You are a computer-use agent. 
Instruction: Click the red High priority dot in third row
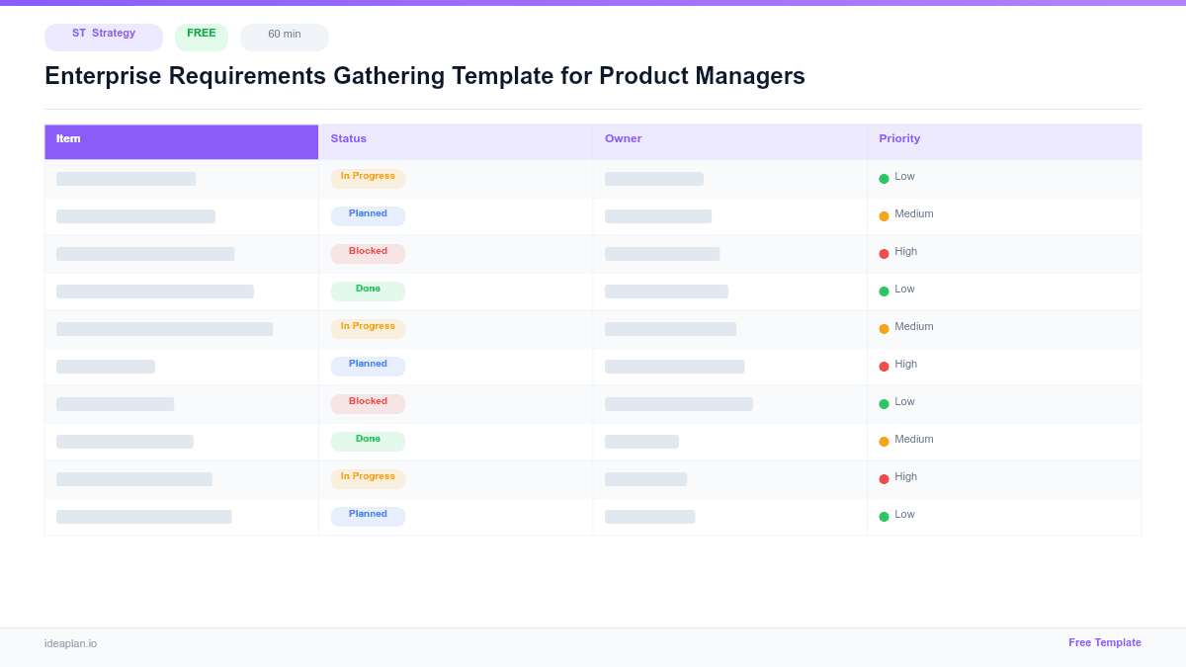pos(883,252)
